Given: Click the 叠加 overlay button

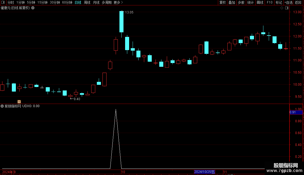Looking at the screenshot, I should coord(232,2).
